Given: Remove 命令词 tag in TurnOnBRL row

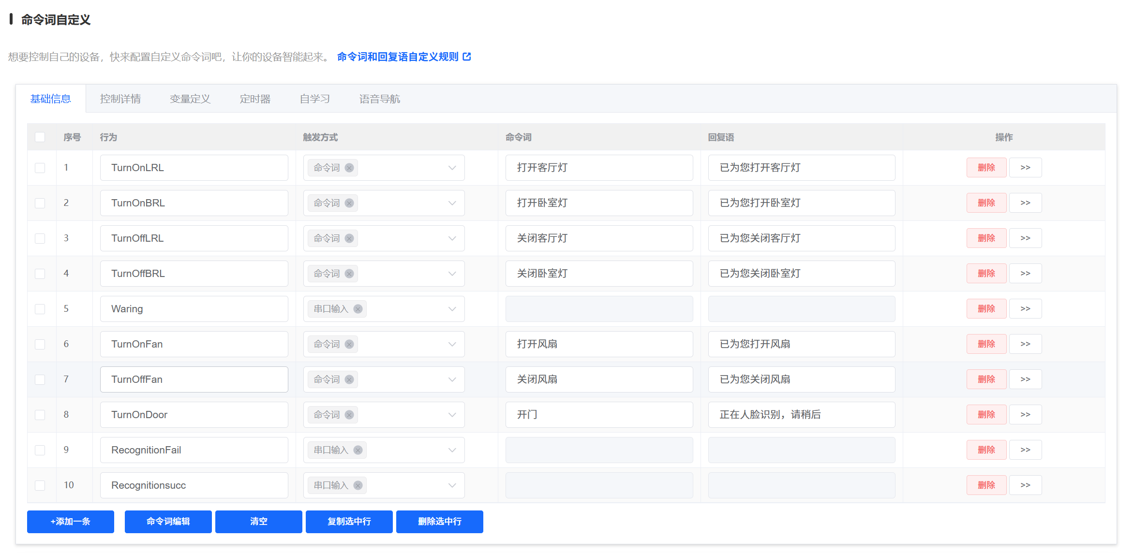Looking at the screenshot, I should (x=349, y=203).
